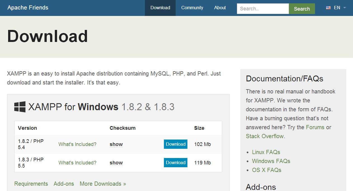Click the US flag language icon
The height and width of the screenshot is (191, 353).
coord(328,8)
